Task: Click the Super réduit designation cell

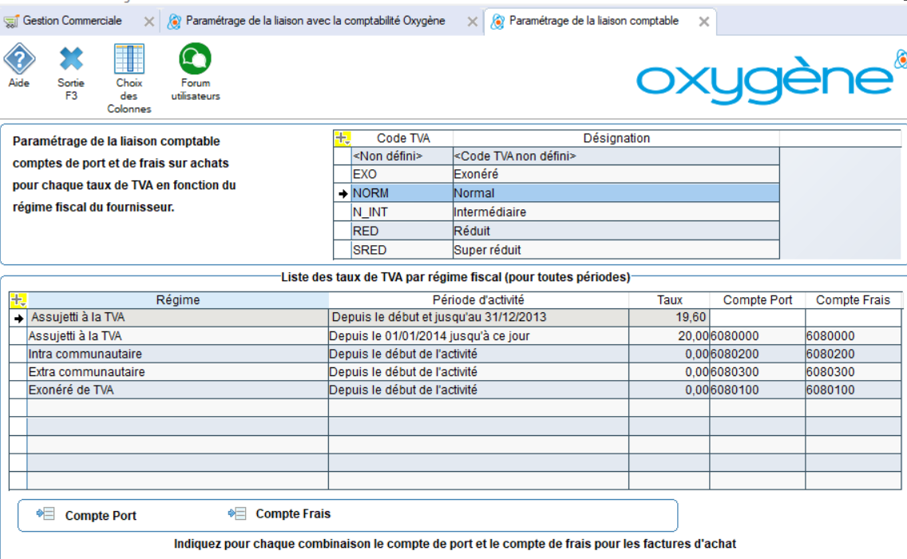Action: (616, 250)
